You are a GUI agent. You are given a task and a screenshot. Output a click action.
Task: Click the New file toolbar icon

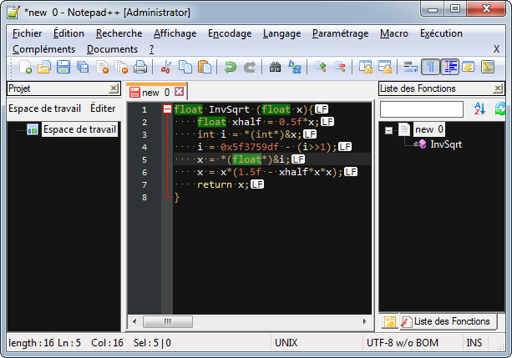tap(25, 67)
